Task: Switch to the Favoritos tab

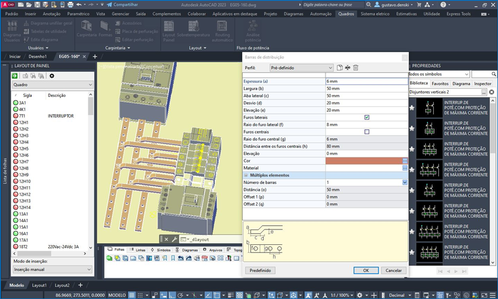Action: [x=440, y=83]
